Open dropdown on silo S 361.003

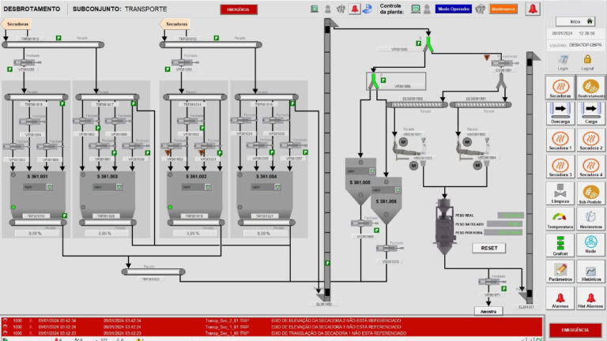[119, 187]
